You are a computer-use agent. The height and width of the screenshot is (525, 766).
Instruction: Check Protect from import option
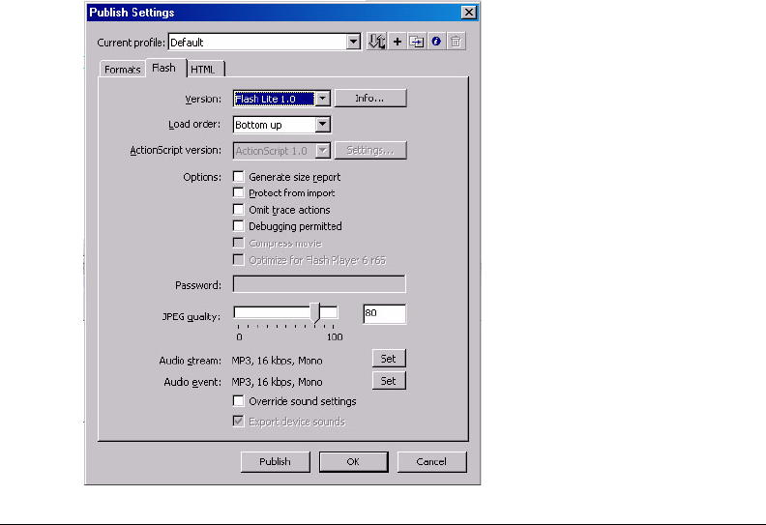(238, 192)
